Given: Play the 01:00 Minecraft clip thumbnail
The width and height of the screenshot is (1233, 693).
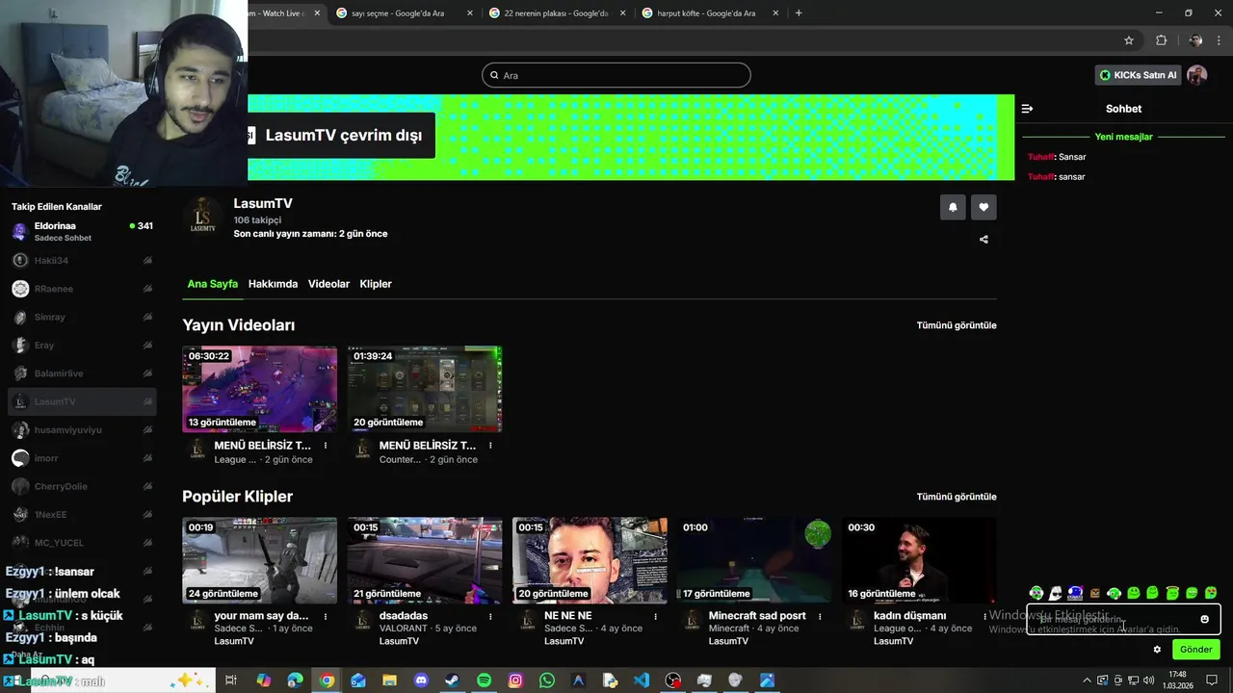Looking at the screenshot, I should [754, 560].
